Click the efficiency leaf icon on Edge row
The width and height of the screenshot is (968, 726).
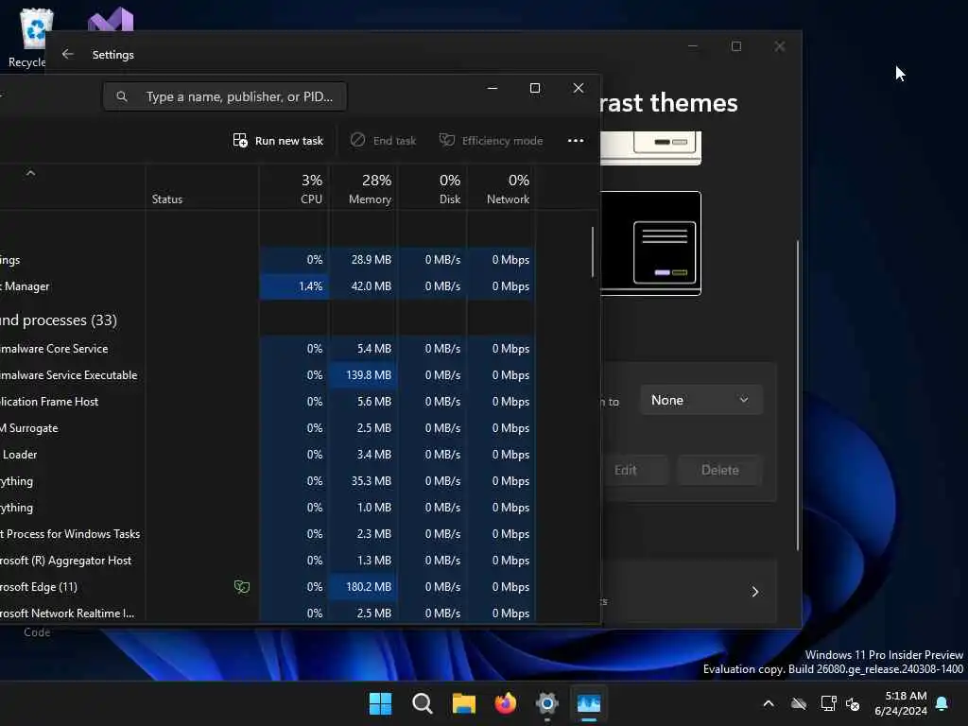click(x=242, y=587)
